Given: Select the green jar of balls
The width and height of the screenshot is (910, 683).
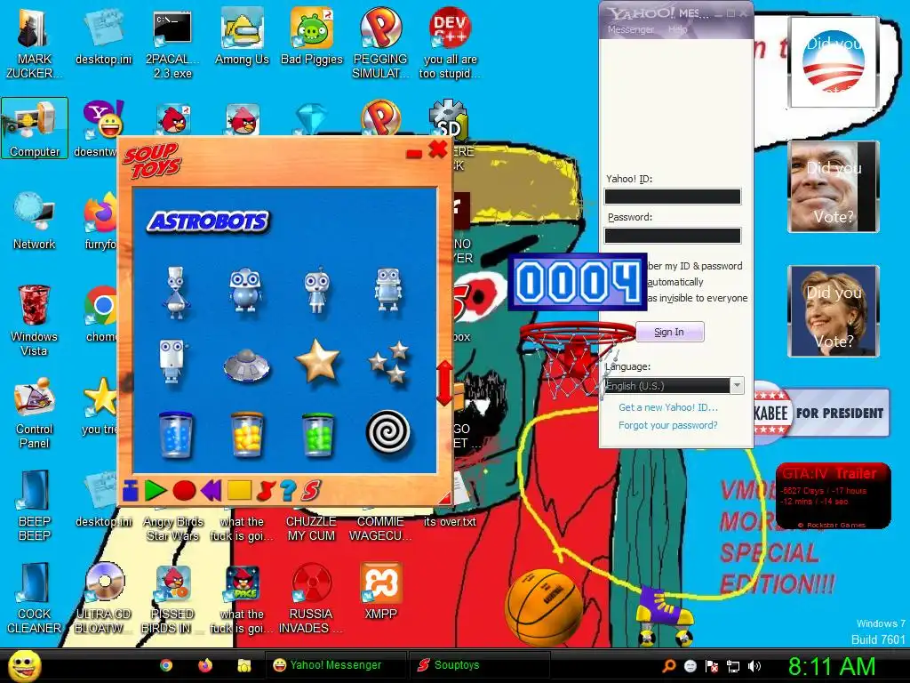Looking at the screenshot, I should click(x=317, y=434).
